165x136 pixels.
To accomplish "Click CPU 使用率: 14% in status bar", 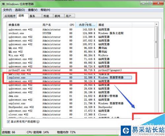I will pos(38,132).
